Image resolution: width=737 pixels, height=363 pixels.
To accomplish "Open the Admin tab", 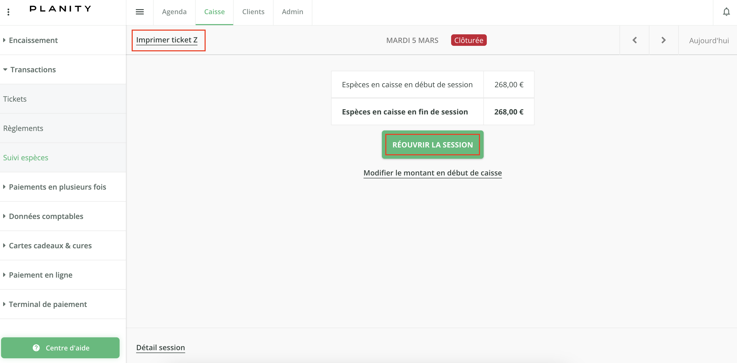I will [x=292, y=12].
